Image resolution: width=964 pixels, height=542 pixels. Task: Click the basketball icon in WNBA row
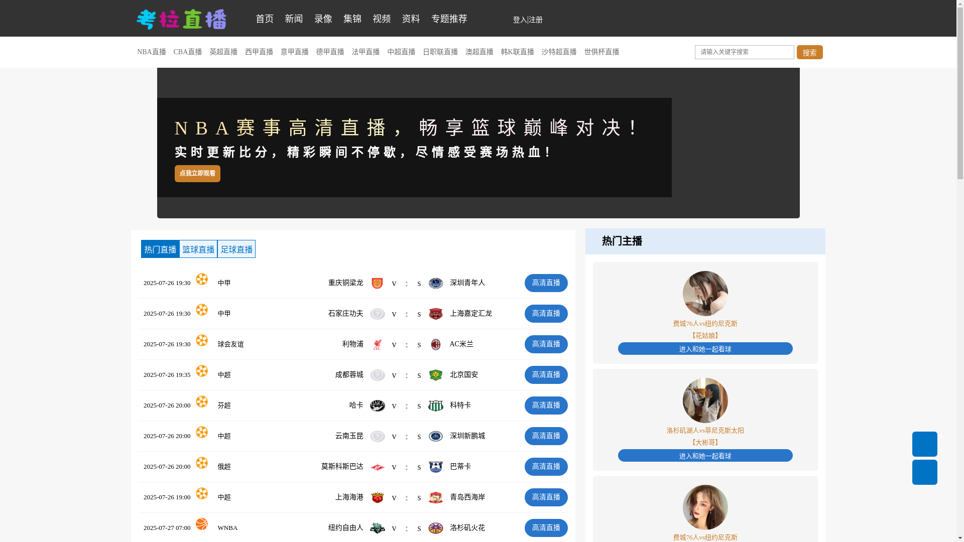pos(202,524)
